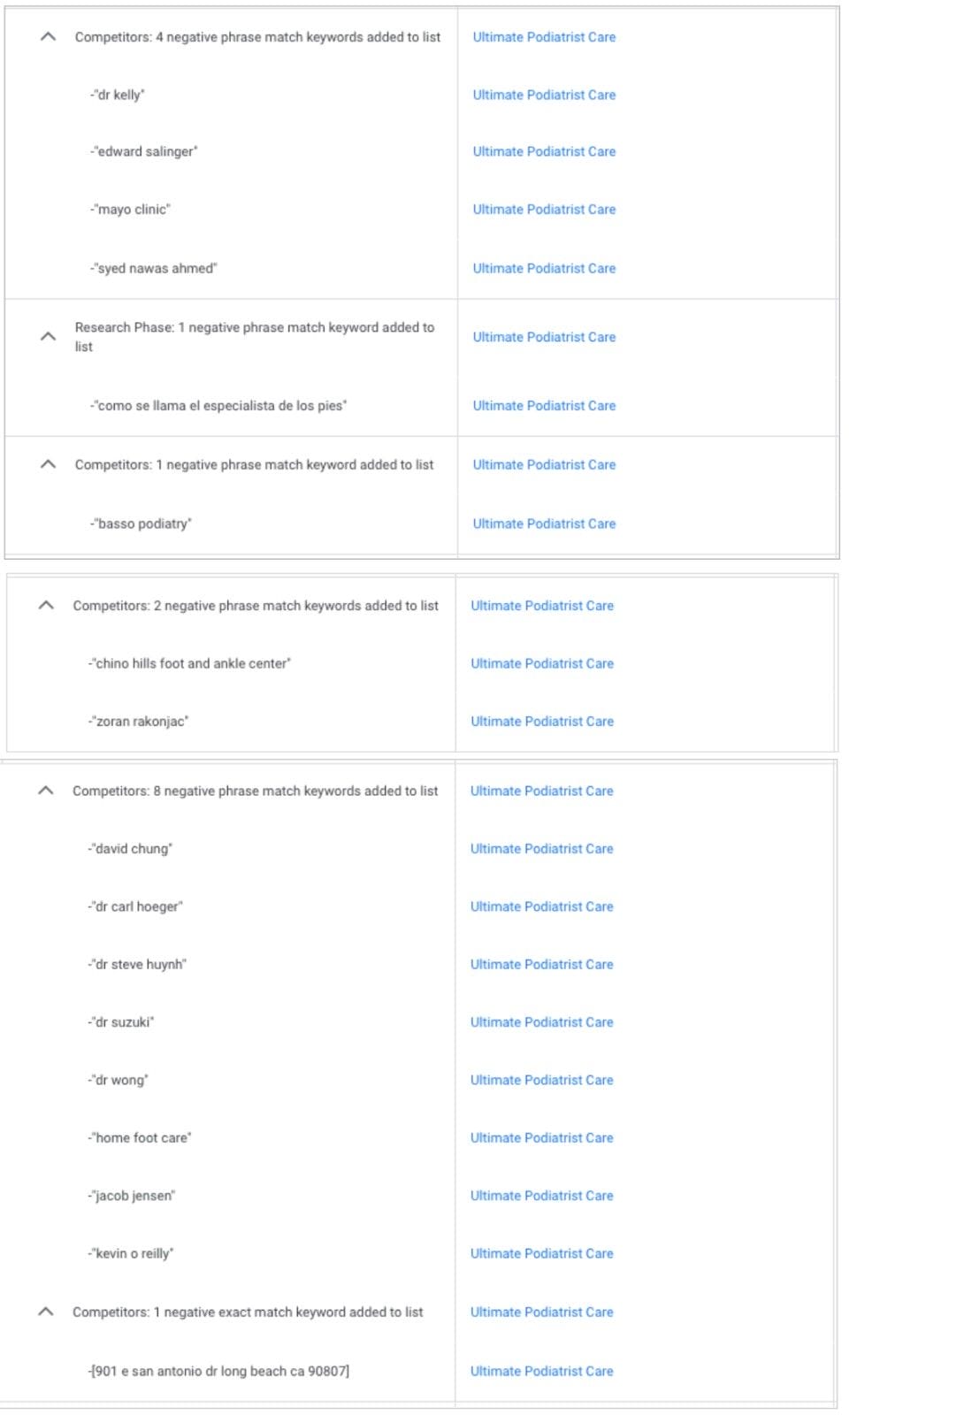Viewport: 964px width, 1415px height.
Task: Collapse the Competitors: 1 negative phrase match section
Action: [x=48, y=464]
